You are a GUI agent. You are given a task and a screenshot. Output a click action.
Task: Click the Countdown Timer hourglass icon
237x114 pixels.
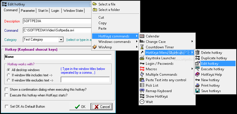pos(142,47)
